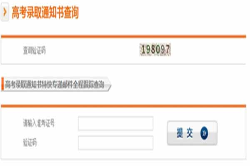Click empty space right of captcha image

tap(207, 50)
